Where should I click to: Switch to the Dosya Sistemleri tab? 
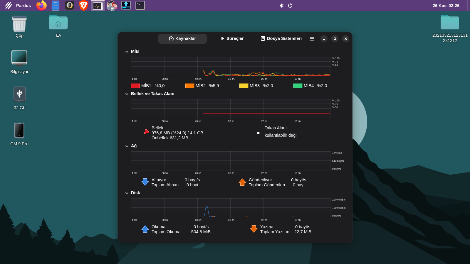click(x=281, y=38)
